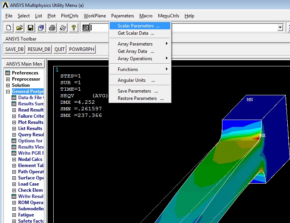
Task: Expand the Failure Criteria node
Action: tap(14, 116)
